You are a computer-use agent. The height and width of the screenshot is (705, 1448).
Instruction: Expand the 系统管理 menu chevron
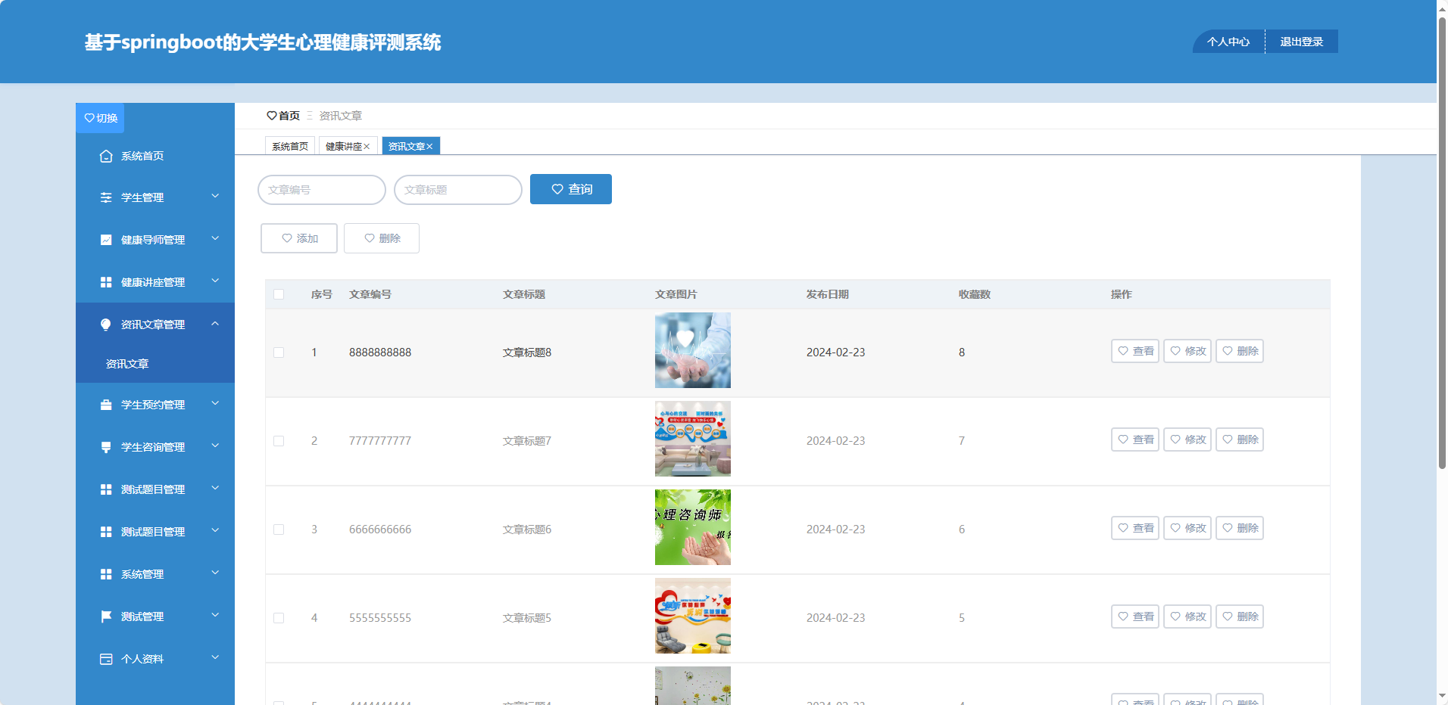click(215, 573)
